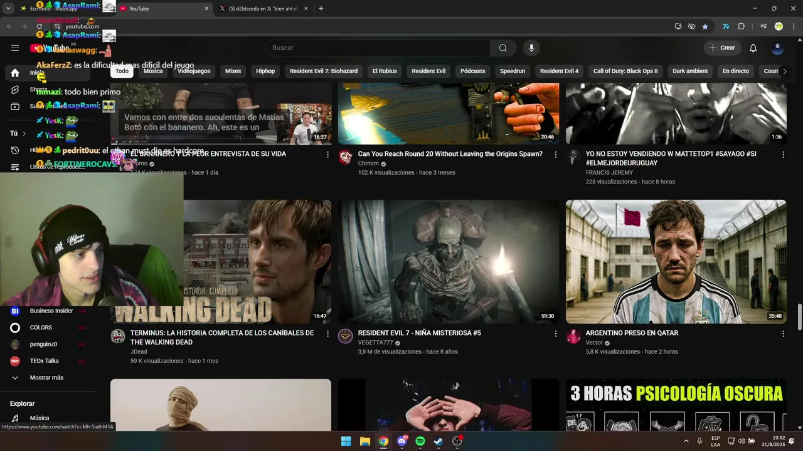
Task: Open the media controls music-note icon
Action: 763,26
